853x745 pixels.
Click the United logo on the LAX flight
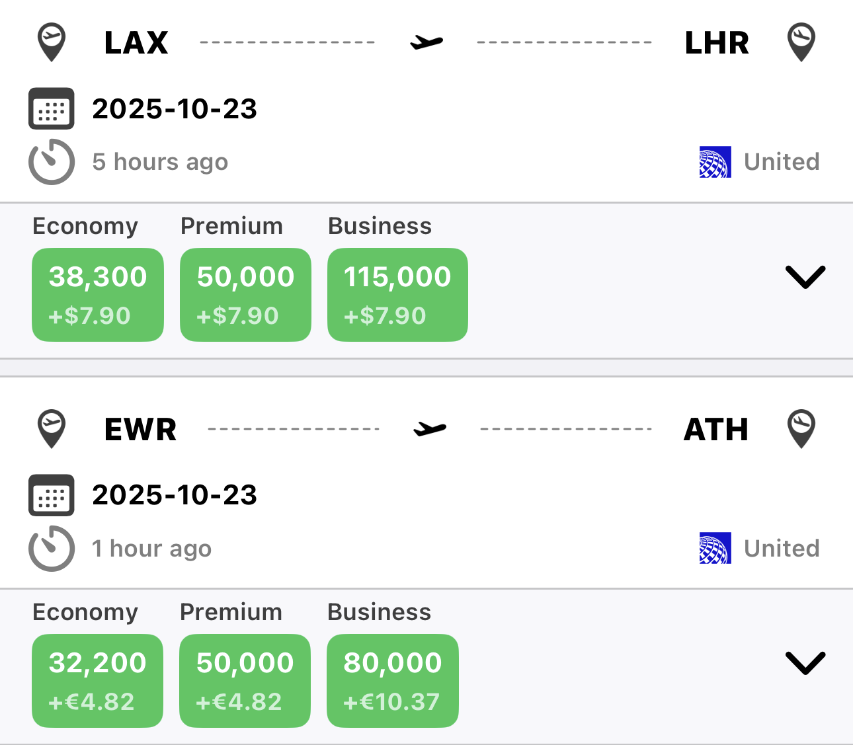point(715,162)
